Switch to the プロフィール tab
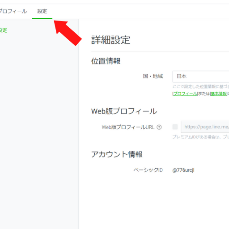Image resolution: width=229 pixels, height=229 pixels. pos(13,11)
